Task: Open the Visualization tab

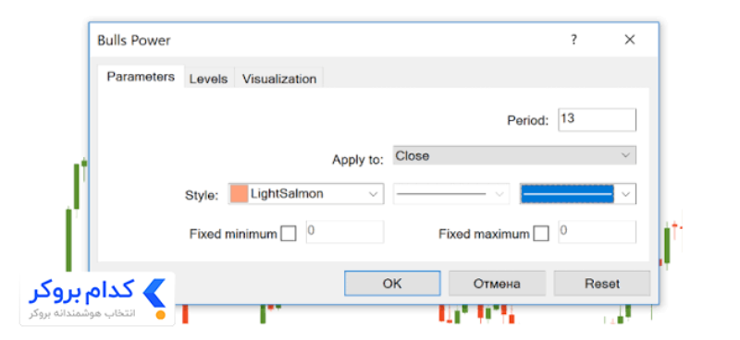Action: (x=279, y=79)
